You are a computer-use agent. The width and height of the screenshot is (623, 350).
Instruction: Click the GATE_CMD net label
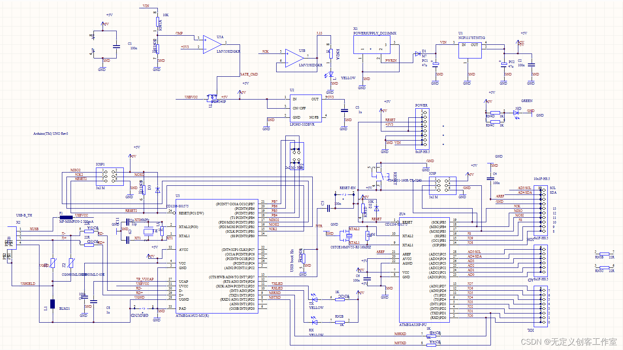(x=249, y=74)
